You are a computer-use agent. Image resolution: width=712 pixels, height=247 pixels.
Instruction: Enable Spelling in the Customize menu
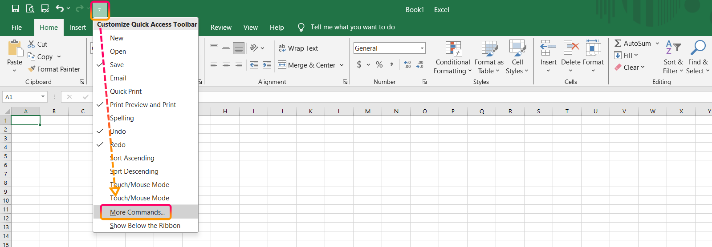[146, 118]
